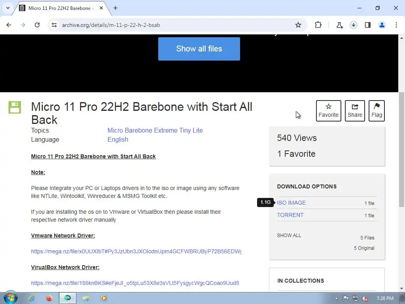Click the muted volume tray icon
This screenshot has height=304, width=405.
tap(365, 298)
